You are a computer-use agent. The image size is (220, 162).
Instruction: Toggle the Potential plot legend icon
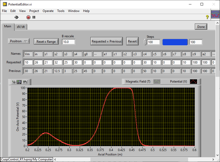[x=194, y=82]
